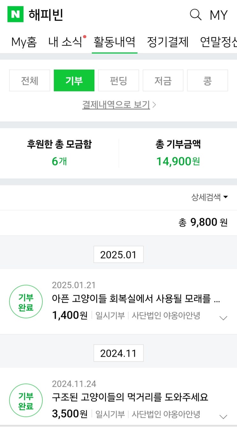The image size is (237, 427).
Task: Open the 내 소식 tab
Action: (65, 42)
